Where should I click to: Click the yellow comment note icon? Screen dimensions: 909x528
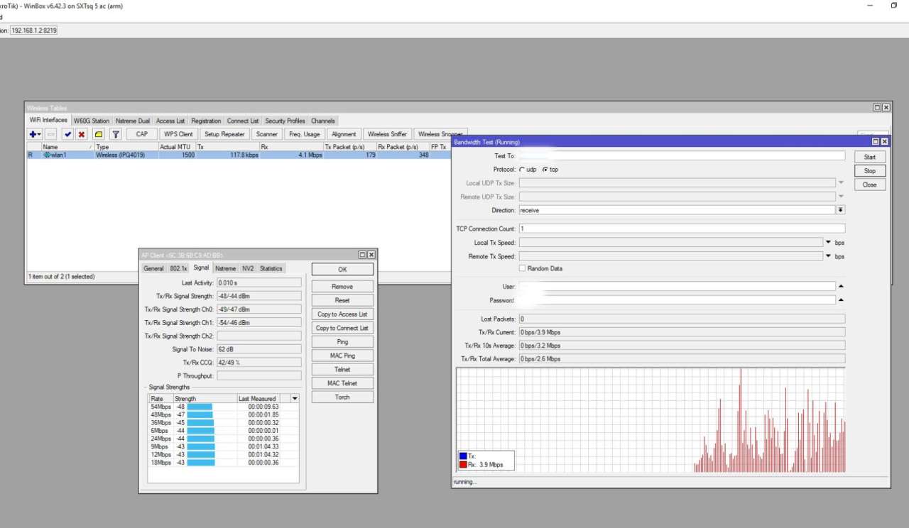(x=99, y=134)
